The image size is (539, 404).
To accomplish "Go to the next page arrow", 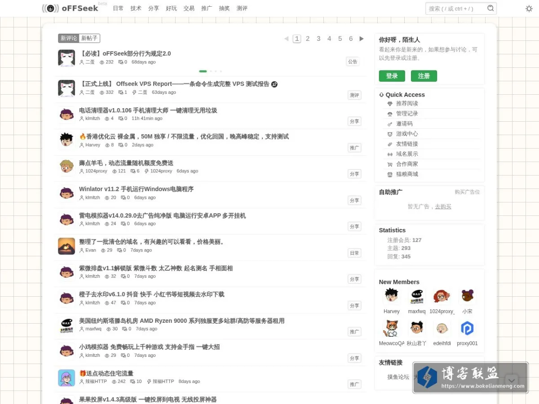I will 362,39.
